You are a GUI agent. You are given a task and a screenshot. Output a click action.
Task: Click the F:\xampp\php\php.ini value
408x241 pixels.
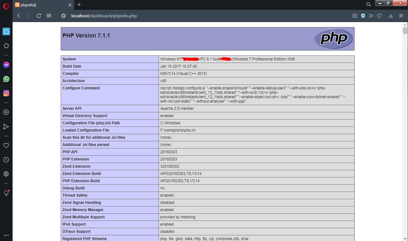[178, 130]
